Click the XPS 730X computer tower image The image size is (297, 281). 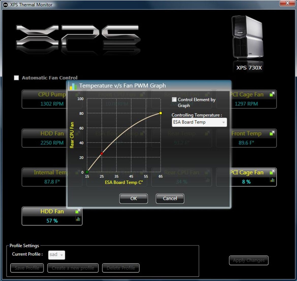[x=247, y=37]
